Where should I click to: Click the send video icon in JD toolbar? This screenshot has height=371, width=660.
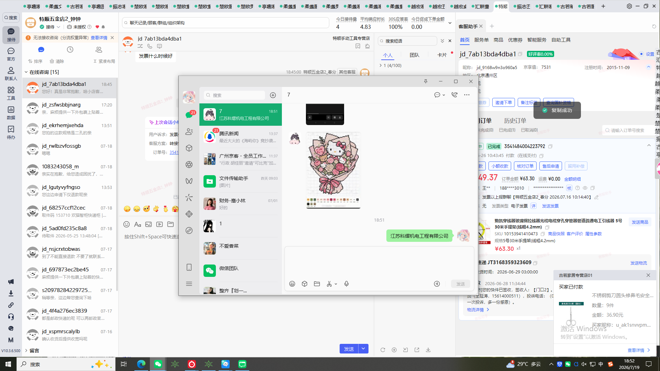tap(159, 224)
